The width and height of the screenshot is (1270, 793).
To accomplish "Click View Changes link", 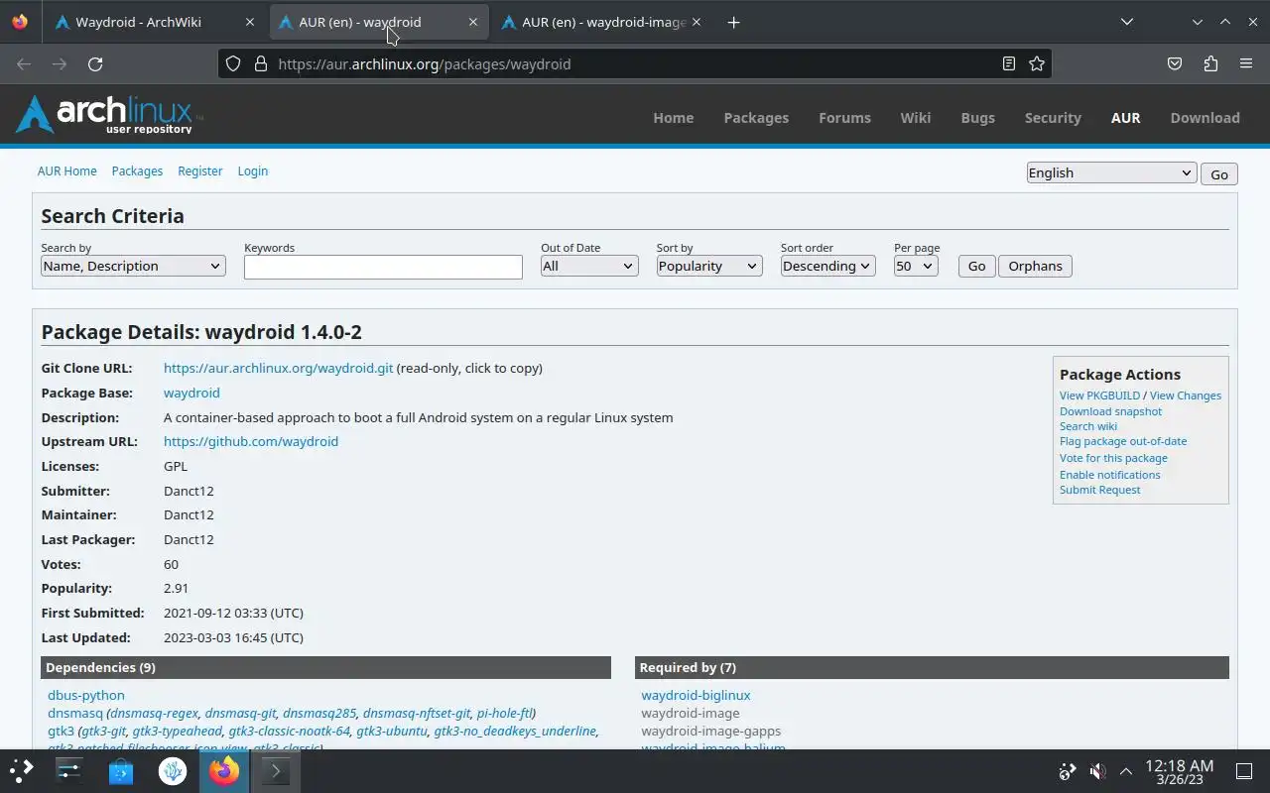I will (1185, 396).
